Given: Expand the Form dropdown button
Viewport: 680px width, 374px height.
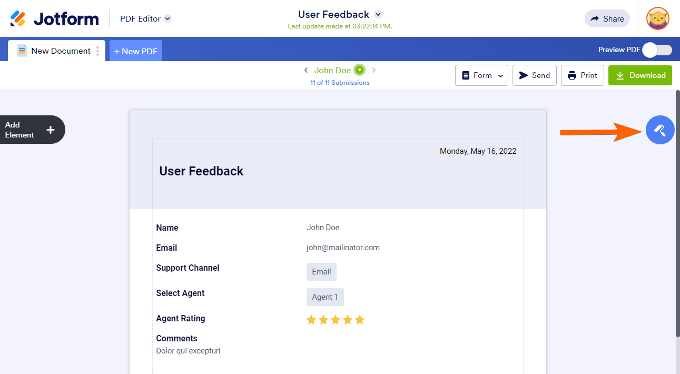Looking at the screenshot, I should (481, 75).
